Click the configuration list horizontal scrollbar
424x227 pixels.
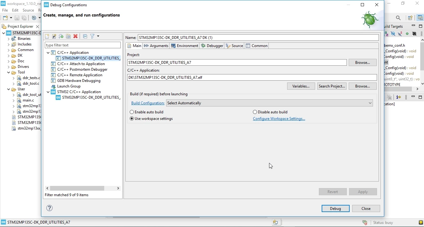(83, 188)
